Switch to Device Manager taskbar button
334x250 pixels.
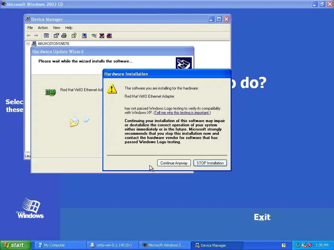[217, 245]
